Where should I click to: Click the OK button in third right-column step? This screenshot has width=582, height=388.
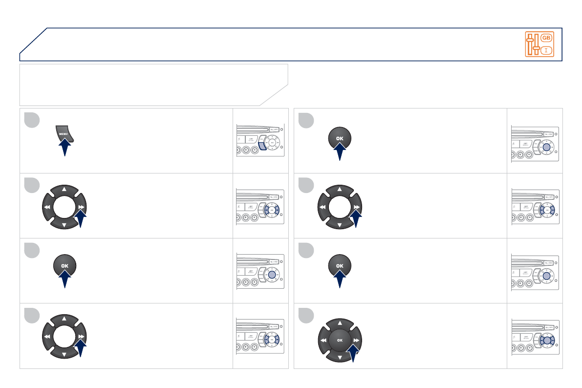click(x=340, y=265)
